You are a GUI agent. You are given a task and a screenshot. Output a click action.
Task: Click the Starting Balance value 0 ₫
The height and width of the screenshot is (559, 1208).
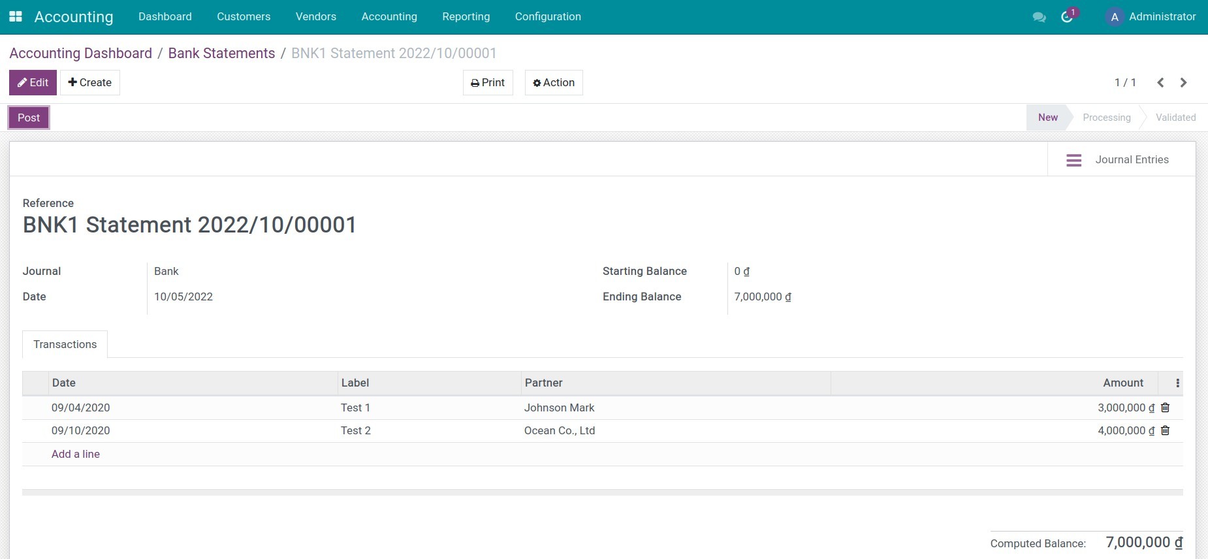click(x=742, y=271)
